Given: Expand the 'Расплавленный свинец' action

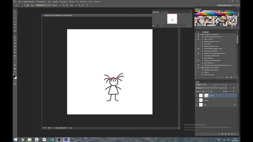Looking at the screenshot, I should (x=202, y=51).
